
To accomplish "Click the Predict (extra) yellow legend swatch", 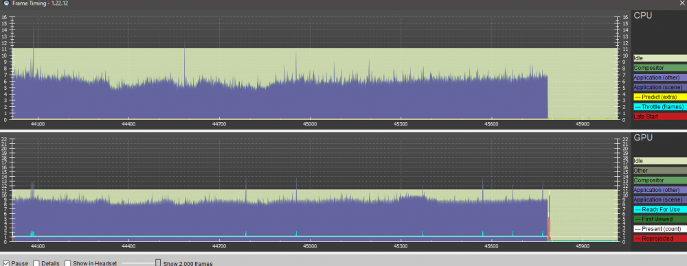I will point(660,97).
